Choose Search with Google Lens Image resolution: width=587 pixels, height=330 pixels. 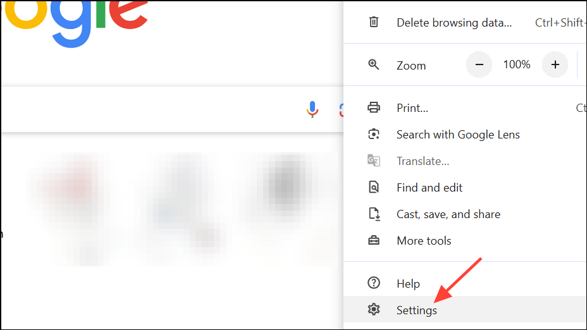465,134
